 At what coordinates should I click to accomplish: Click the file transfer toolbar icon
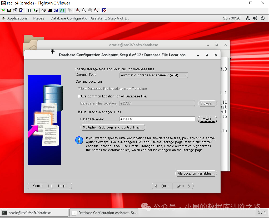point(70,11)
